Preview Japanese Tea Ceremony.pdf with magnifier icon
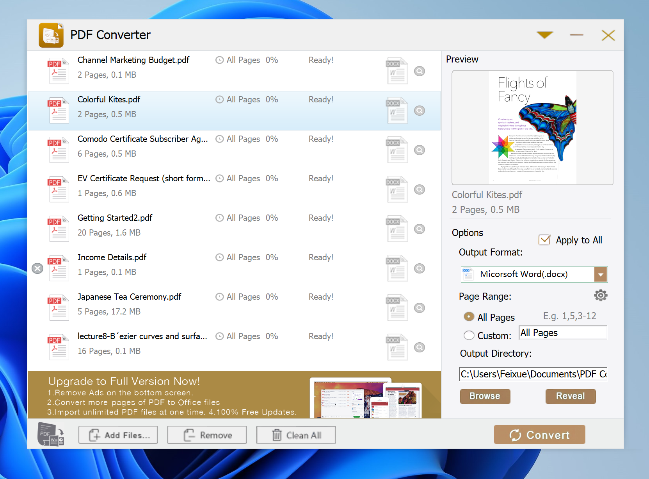This screenshot has height=479, width=649. [x=420, y=308]
